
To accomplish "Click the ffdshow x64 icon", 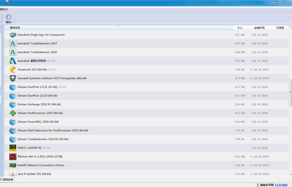I will pyautogui.click(x=13, y=157).
